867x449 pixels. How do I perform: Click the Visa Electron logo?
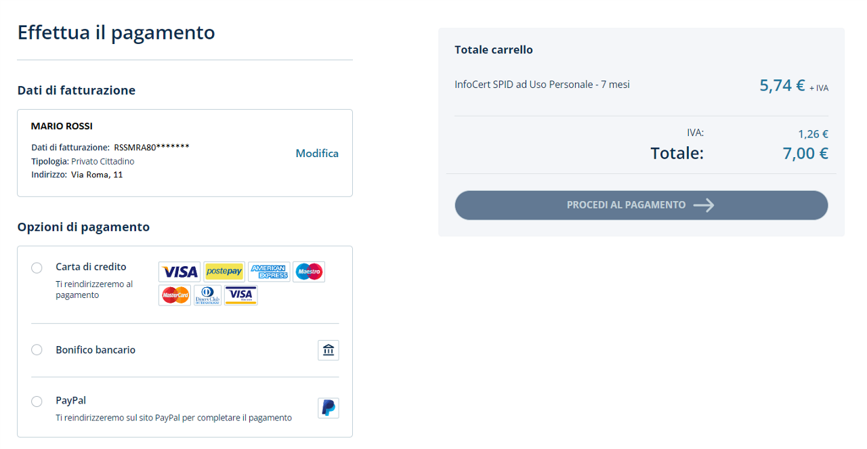tap(241, 295)
